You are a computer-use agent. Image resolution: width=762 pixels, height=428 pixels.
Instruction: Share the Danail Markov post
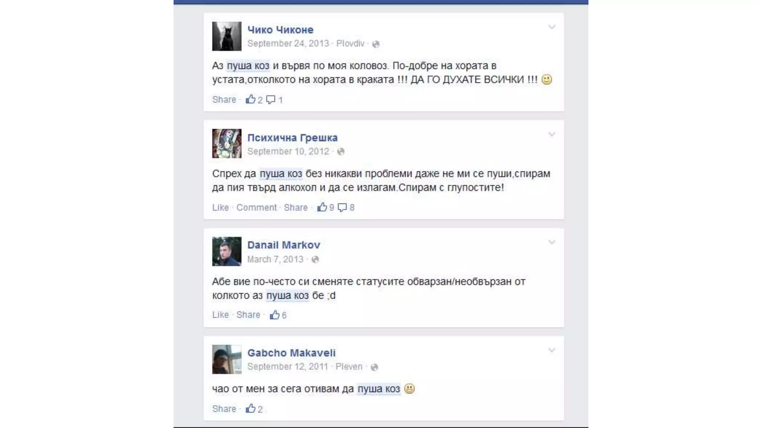point(248,315)
